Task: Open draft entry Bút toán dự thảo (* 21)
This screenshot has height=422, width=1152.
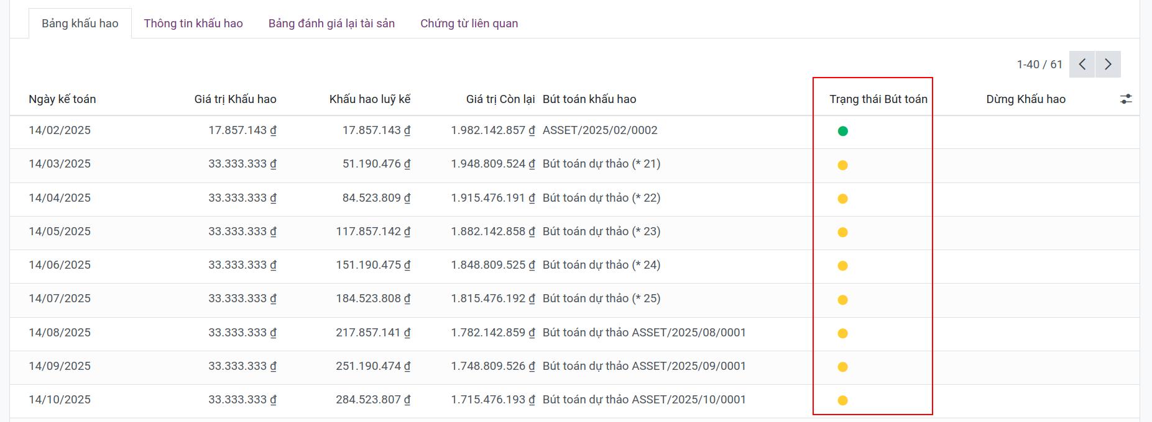Action: tap(602, 164)
